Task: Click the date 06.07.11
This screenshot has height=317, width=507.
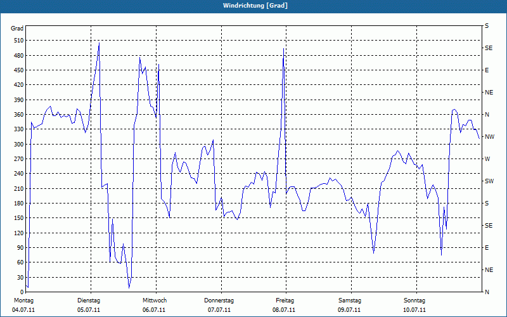Action: (x=154, y=310)
